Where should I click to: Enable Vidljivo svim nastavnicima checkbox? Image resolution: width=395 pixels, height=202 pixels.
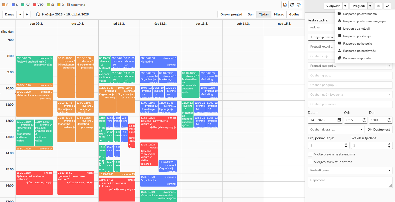coord(310,154)
